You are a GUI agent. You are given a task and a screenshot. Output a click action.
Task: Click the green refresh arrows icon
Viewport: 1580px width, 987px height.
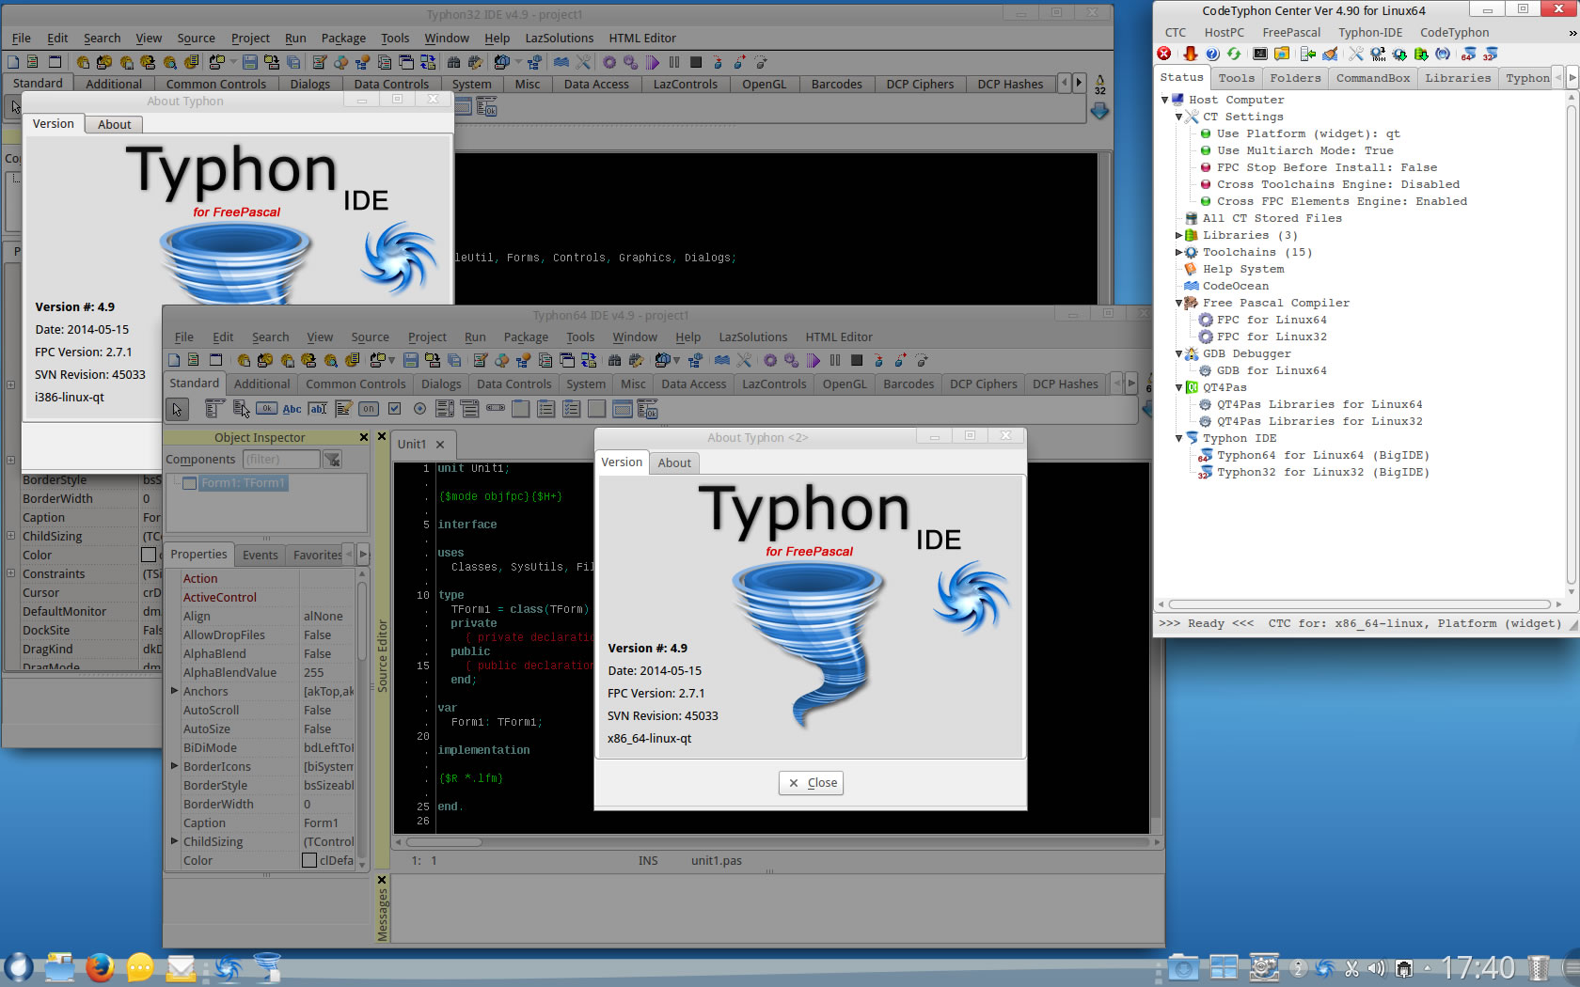[1234, 55]
